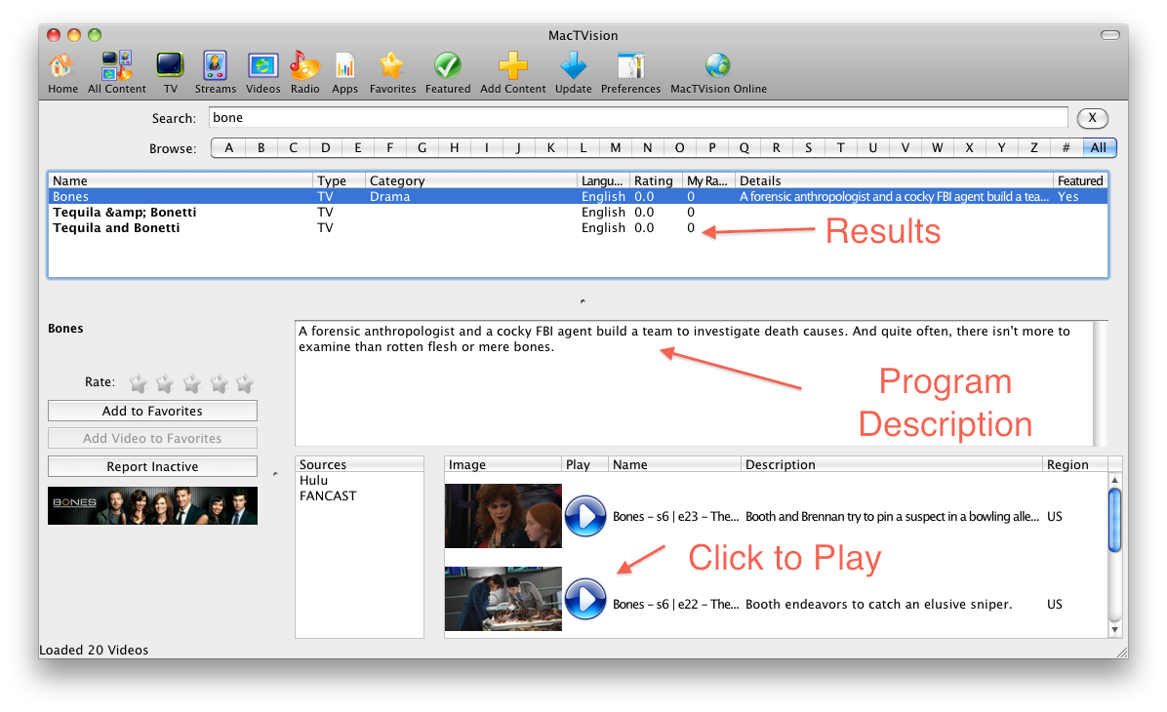The image size is (1167, 712).
Task: Clear the search with the X button
Action: (1092, 118)
